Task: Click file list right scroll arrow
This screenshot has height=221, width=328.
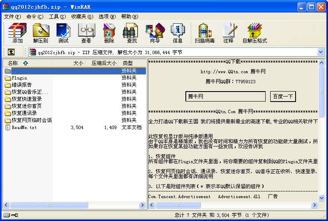Action: (142, 205)
